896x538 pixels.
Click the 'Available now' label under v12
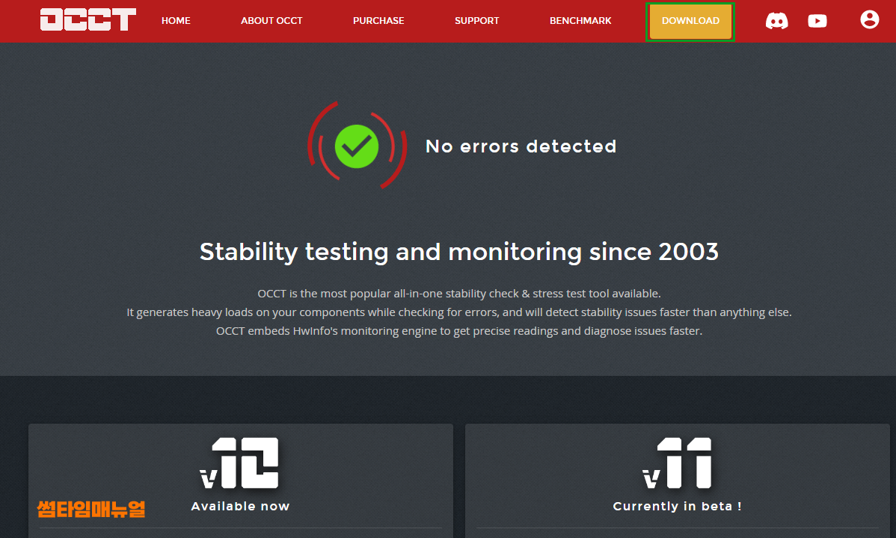pyautogui.click(x=241, y=506)
